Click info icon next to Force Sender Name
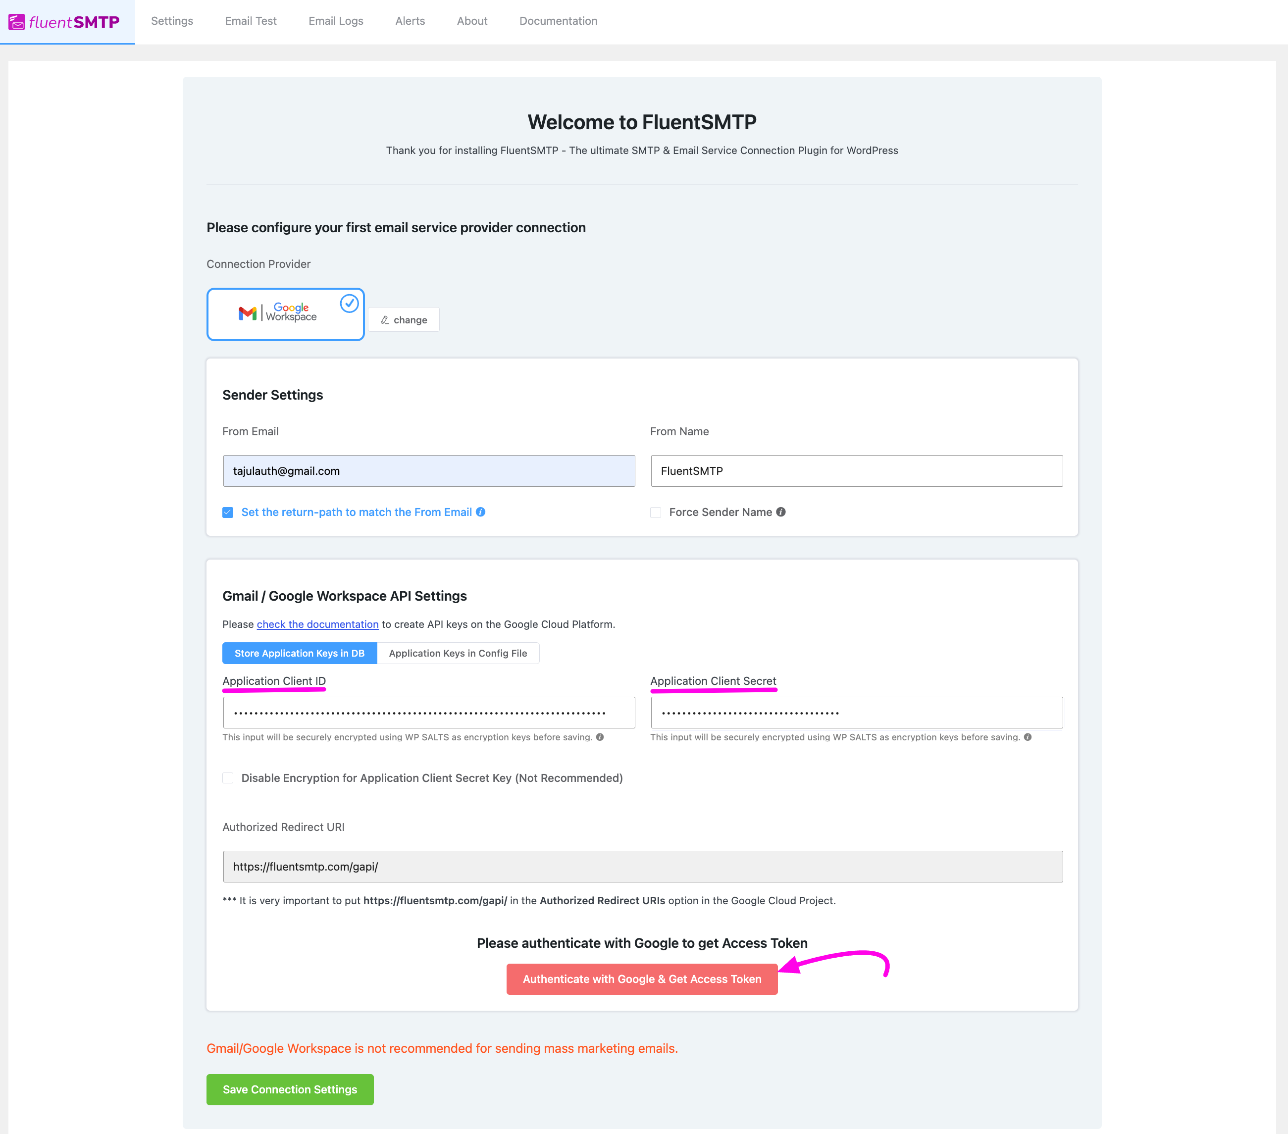 (781, 512)
